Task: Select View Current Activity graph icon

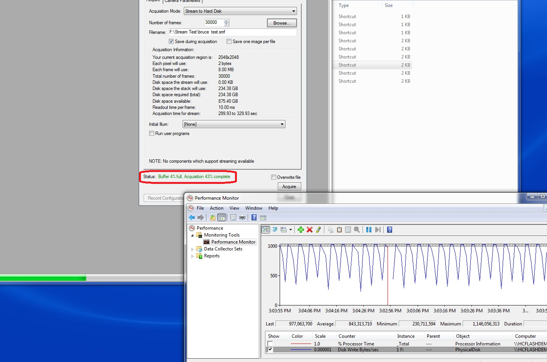Action: 266,230
